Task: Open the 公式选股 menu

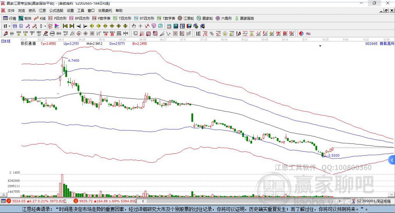Action: tap(56, 10)
